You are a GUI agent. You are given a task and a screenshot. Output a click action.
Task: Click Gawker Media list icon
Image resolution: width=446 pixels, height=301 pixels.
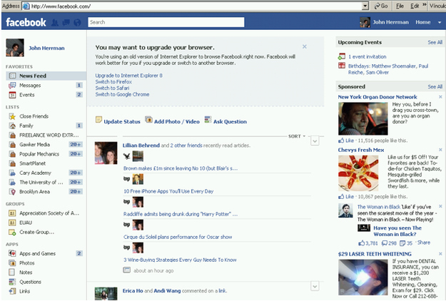(12, 144)
